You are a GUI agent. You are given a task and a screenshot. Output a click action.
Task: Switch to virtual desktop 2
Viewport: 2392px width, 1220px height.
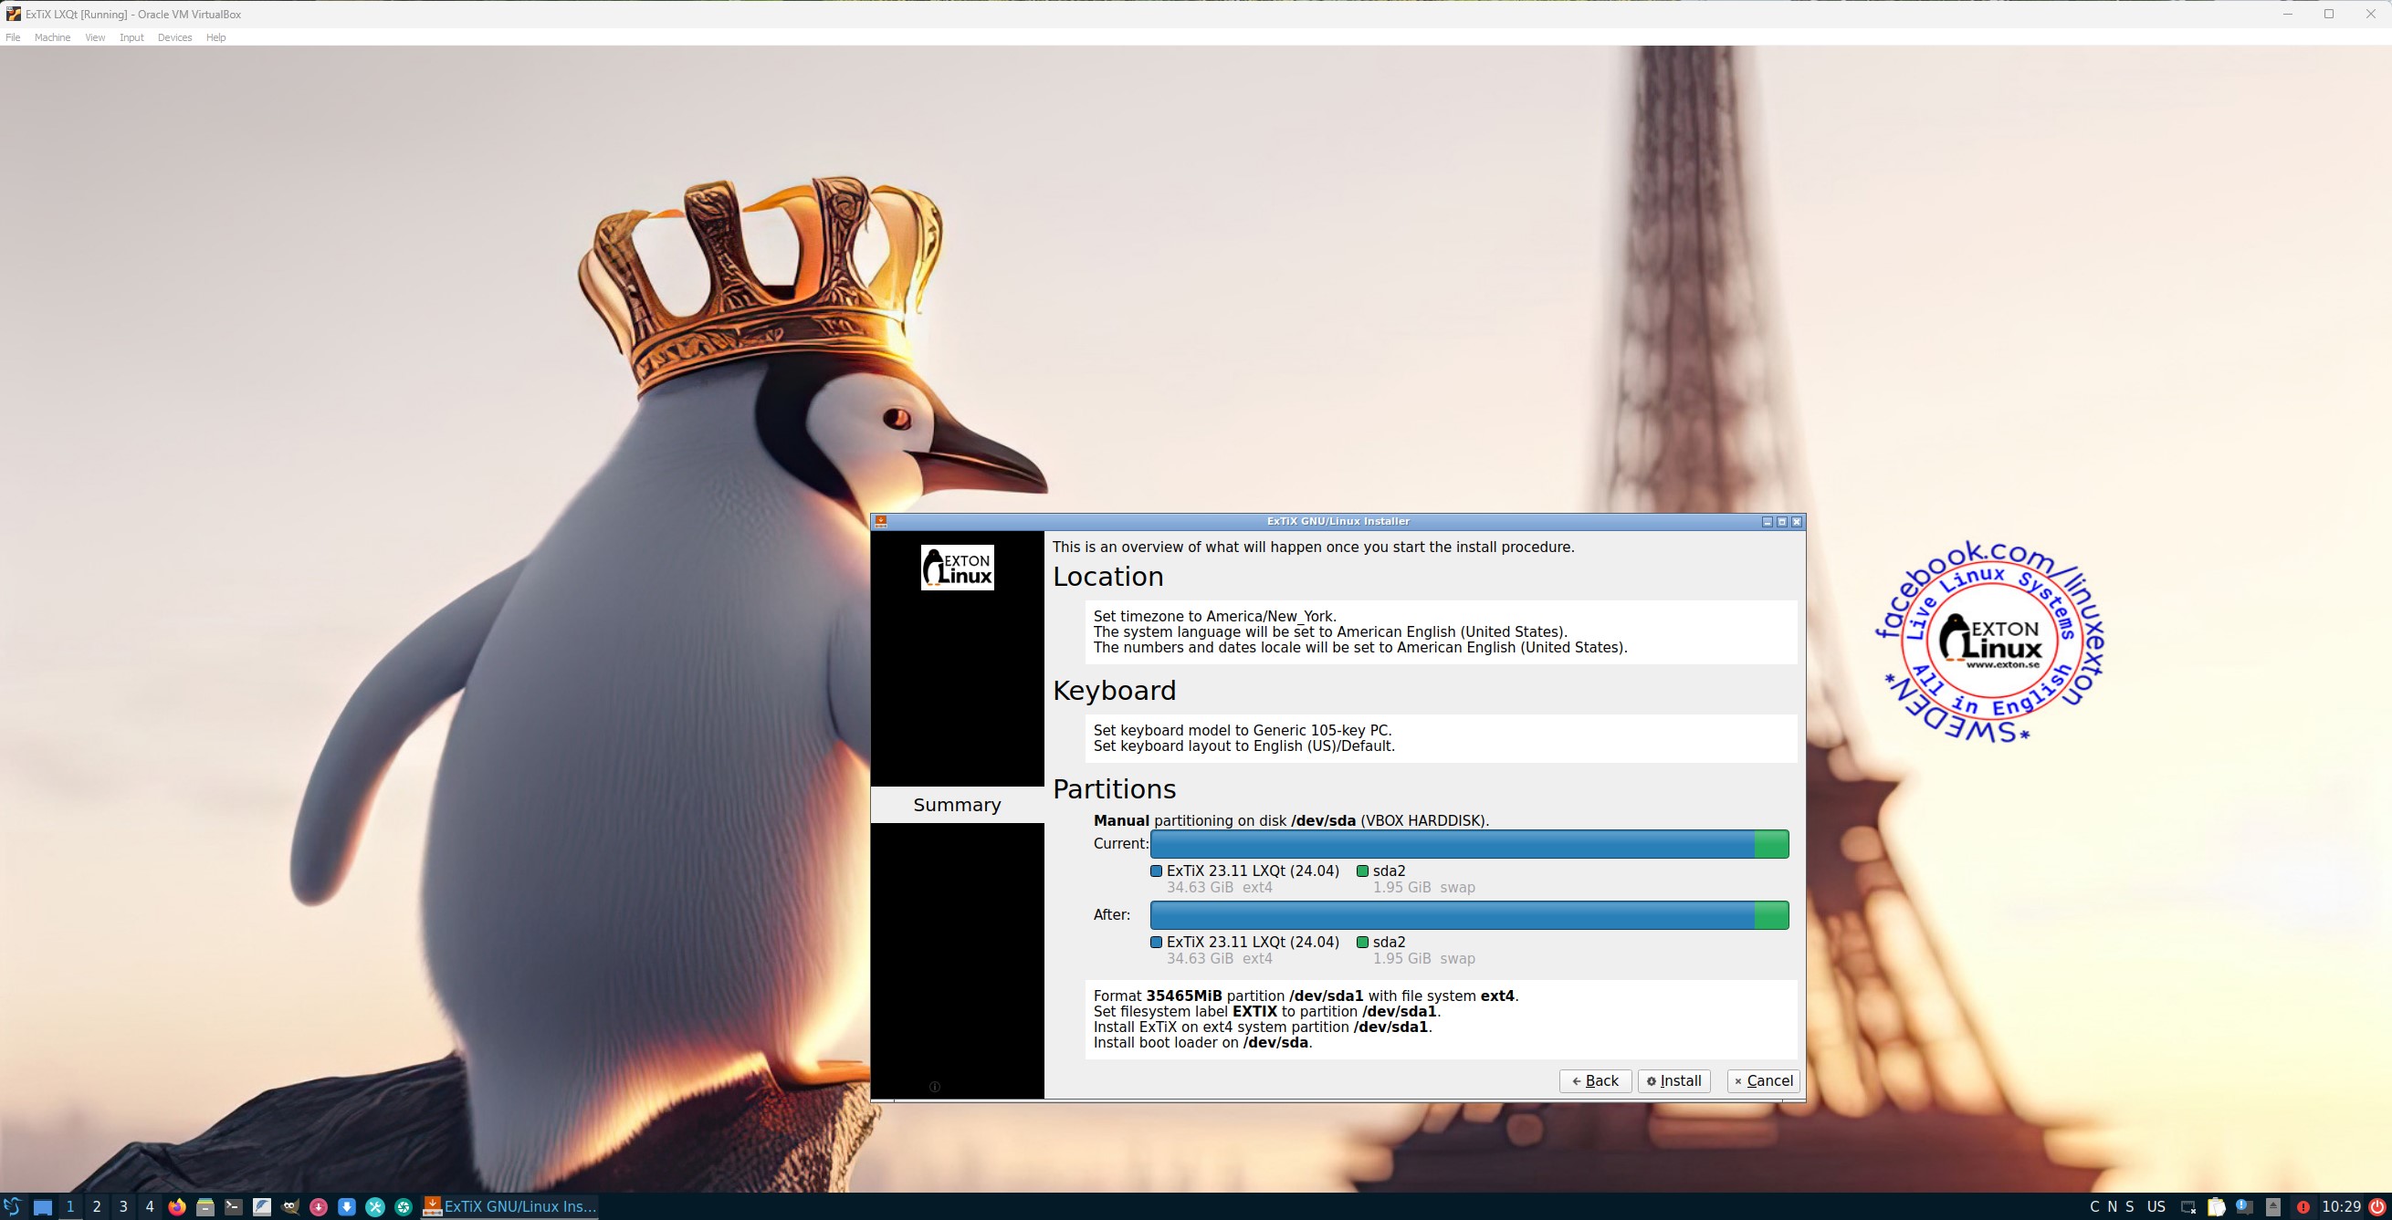pos(97,1207)
